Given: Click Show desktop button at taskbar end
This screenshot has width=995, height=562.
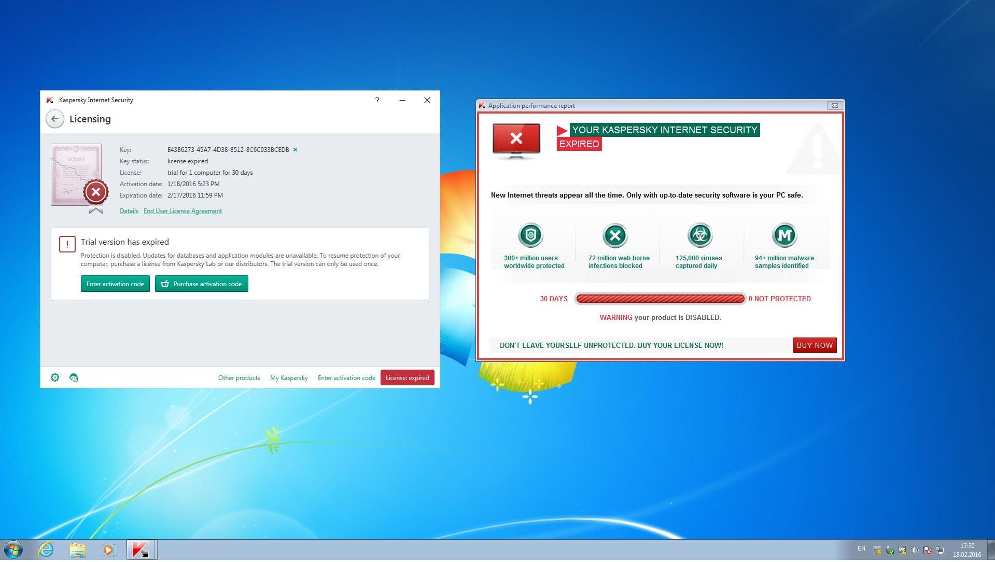Looking at the screenshot, I should (x=991, y=550).
